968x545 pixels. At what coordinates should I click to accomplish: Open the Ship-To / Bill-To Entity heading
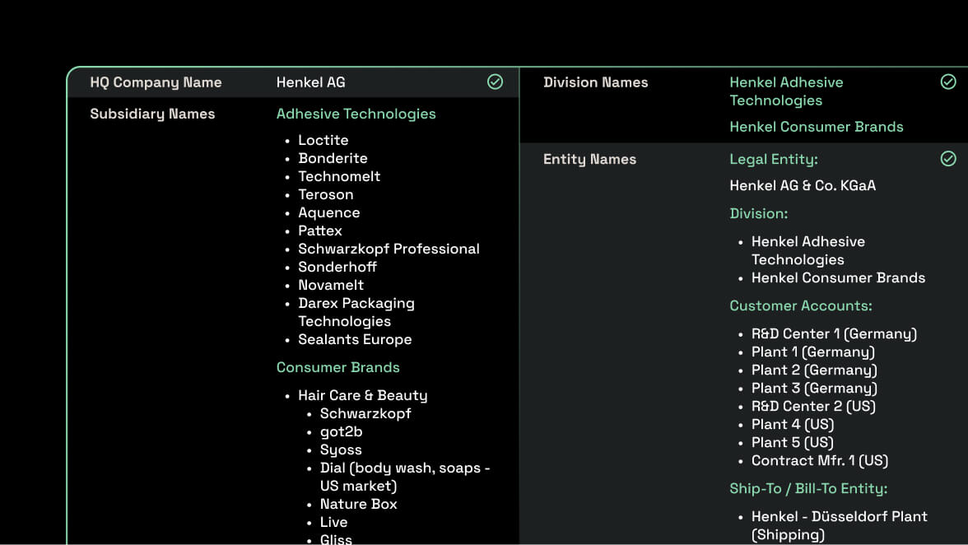point(807,488)
